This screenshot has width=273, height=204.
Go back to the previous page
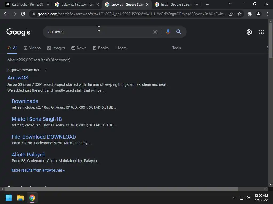coord(6,14)
